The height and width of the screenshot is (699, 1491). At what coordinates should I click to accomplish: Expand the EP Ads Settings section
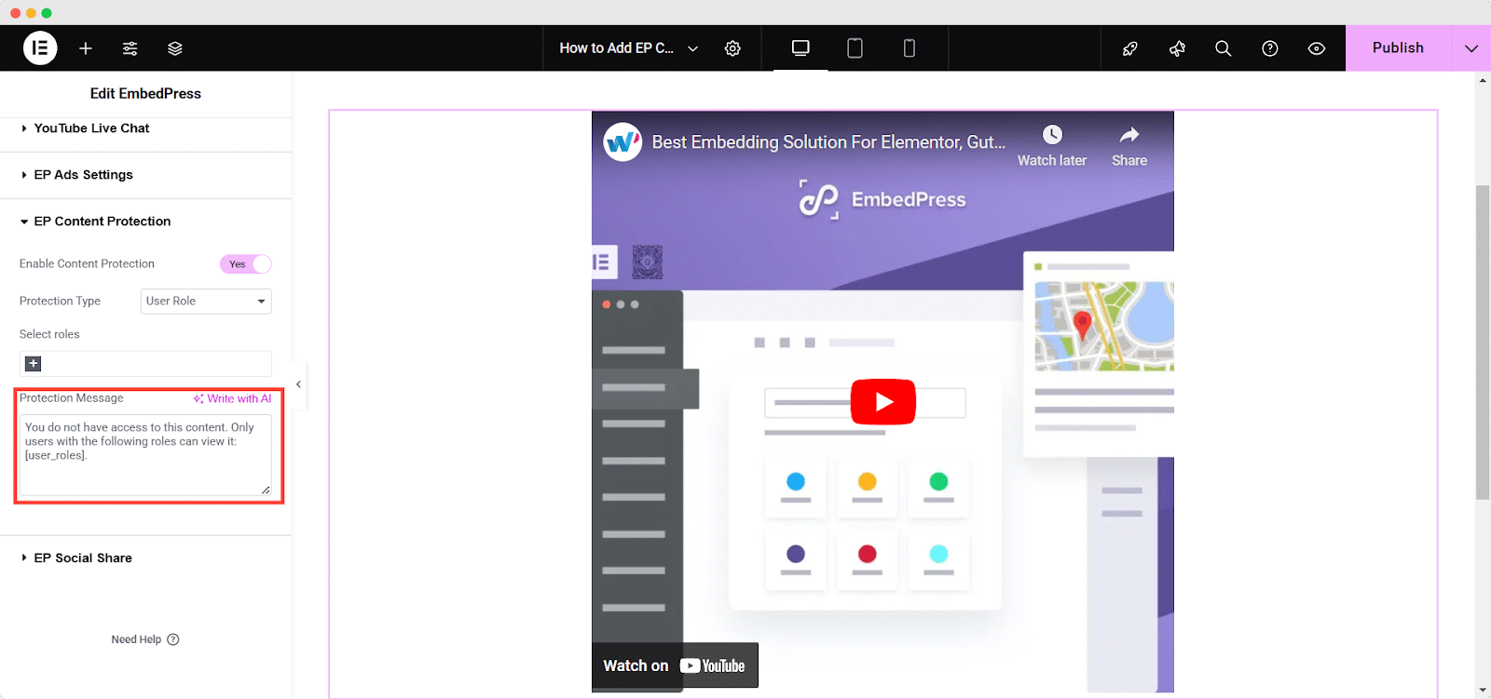[145, 175]
